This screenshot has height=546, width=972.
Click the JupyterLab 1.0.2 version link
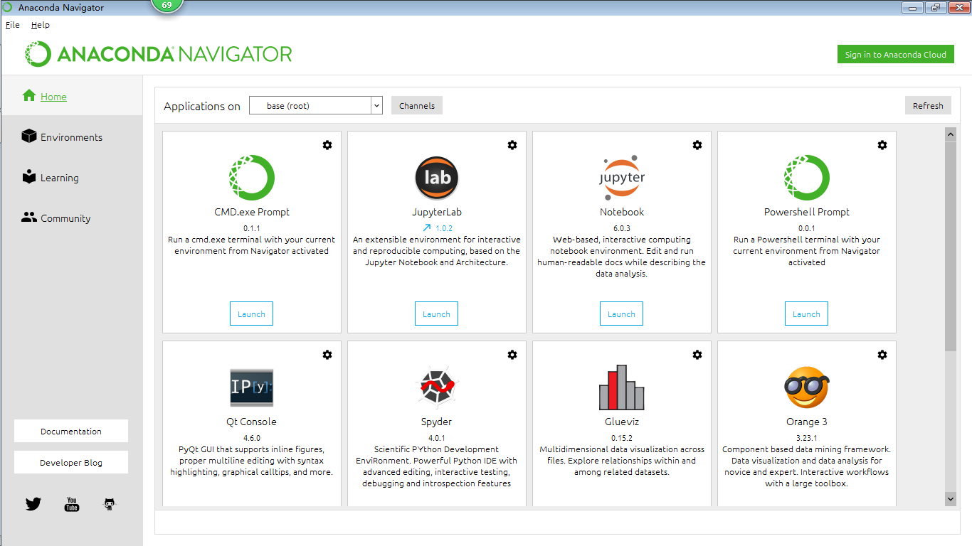click(444, 228)
